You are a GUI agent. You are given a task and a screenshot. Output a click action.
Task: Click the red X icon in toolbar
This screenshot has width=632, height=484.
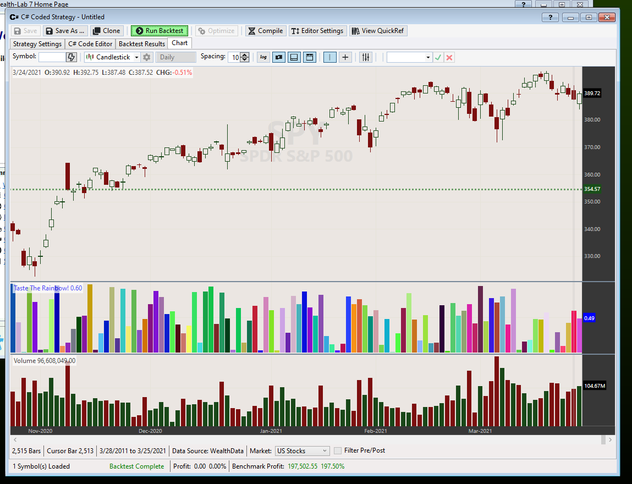tap(449, 57)
